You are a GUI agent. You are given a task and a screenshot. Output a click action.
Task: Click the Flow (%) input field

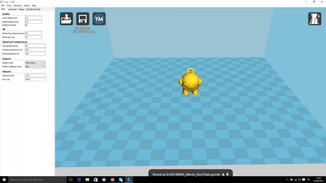tap(35, 79)
